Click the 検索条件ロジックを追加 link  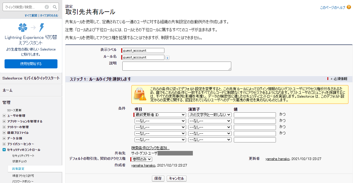pos(150,148)
